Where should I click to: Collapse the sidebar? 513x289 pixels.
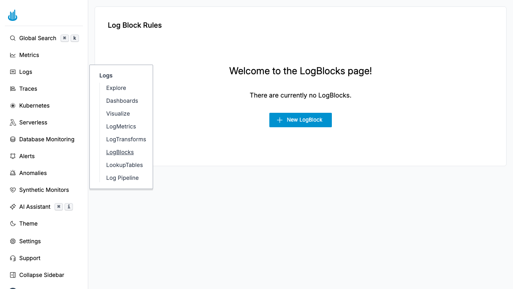coord(12,275)
